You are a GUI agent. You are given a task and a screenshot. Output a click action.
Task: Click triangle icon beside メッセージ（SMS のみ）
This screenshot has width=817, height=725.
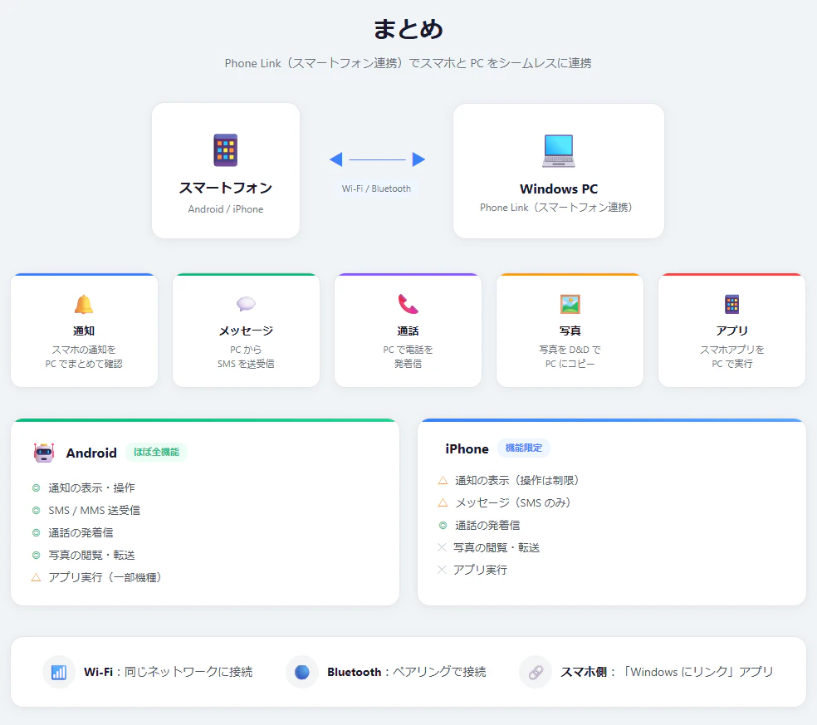[x=443, y=503]
